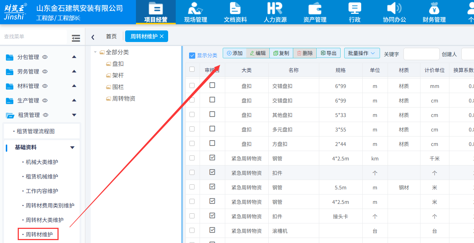
Task: Click the 导出 button
Action: tap(329, 53)
